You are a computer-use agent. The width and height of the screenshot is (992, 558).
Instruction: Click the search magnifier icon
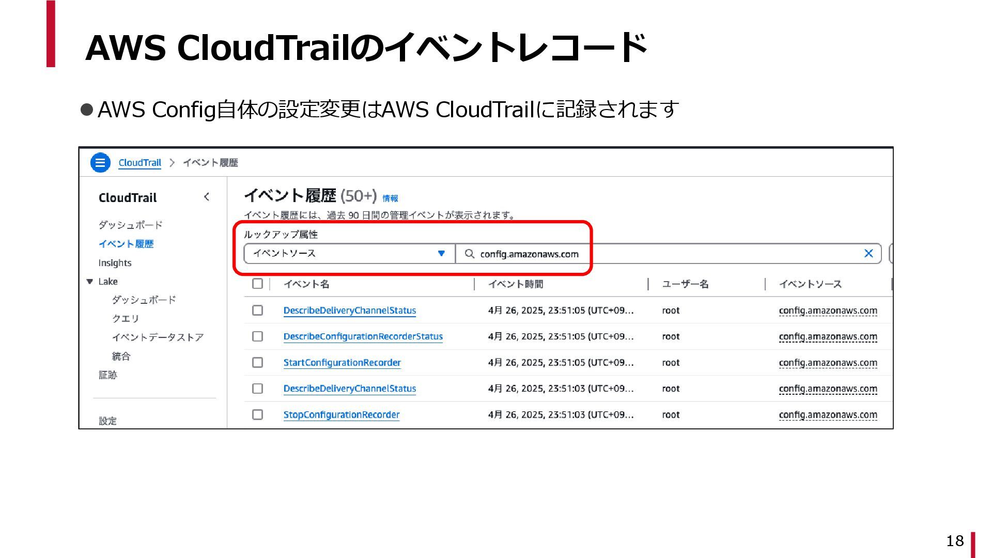[469, 254]
